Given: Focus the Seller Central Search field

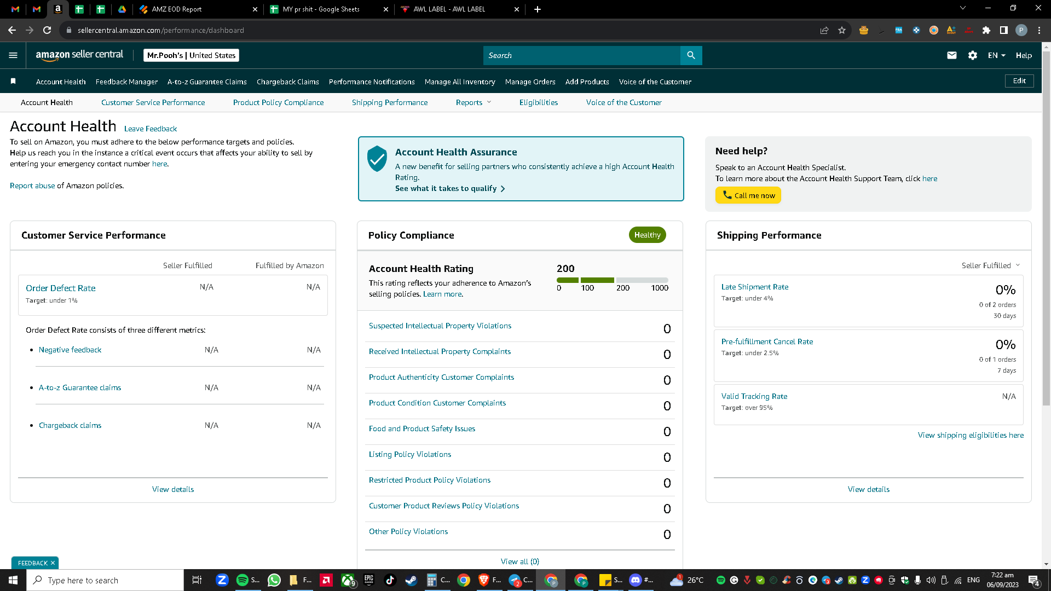Looking at the screenshot, I should [x=582, y=55].
